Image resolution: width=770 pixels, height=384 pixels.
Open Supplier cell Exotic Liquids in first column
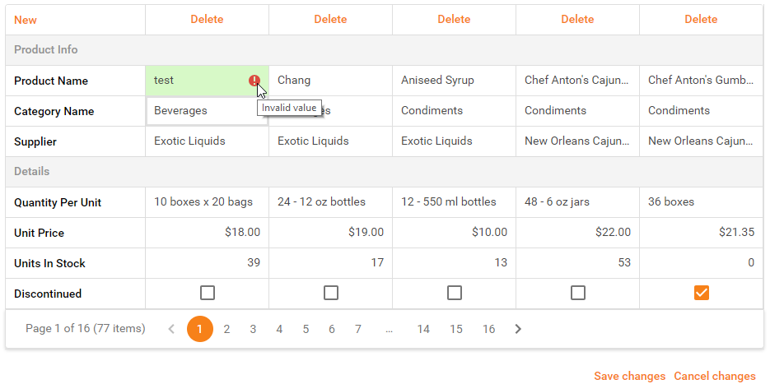click(207, 141)
